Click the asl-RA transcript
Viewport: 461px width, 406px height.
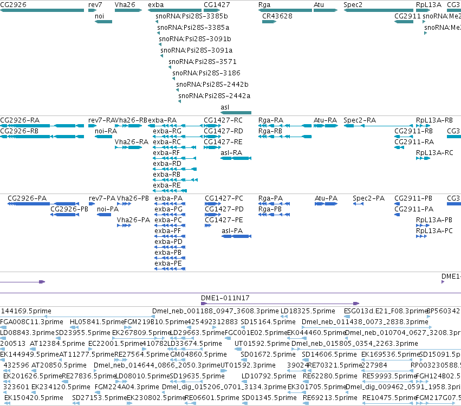click(236, 158)
